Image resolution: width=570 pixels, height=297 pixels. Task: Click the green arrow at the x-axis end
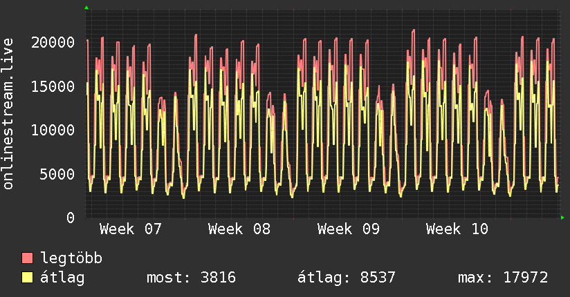click(x=563, y=218)
